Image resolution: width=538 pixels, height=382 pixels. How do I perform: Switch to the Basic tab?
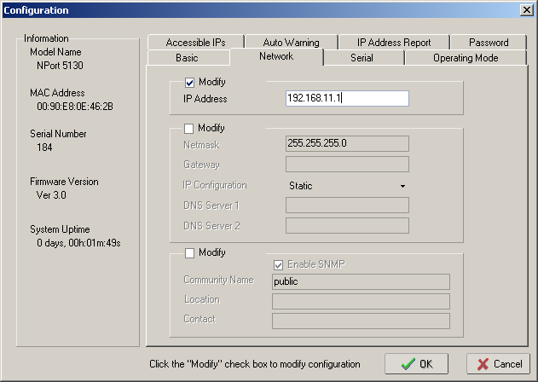click(187, 58)
